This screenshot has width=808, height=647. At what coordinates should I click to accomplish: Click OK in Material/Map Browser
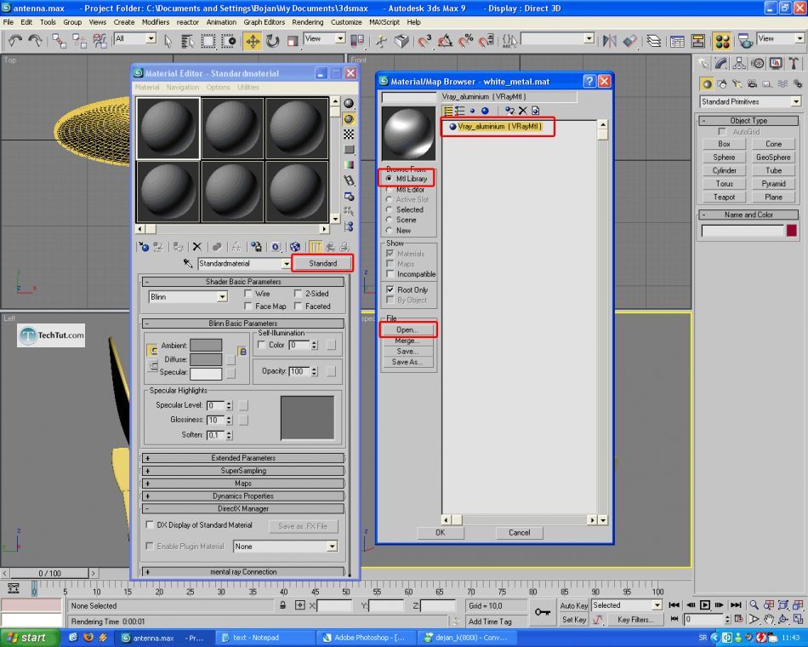[x=440, y=532]
